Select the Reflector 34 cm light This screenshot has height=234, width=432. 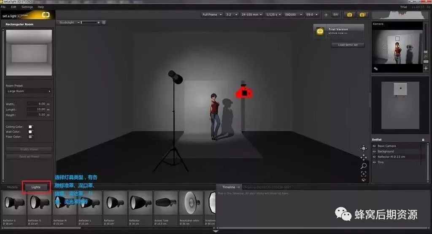[x=141, y=208]
